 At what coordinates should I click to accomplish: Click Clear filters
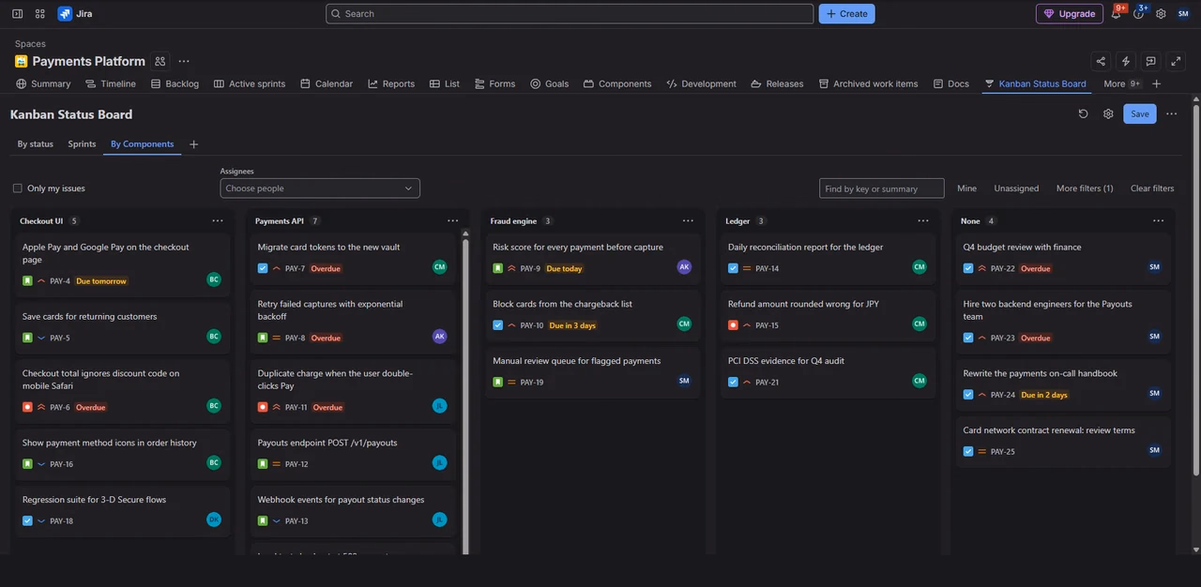click(x=1152, y=188)
